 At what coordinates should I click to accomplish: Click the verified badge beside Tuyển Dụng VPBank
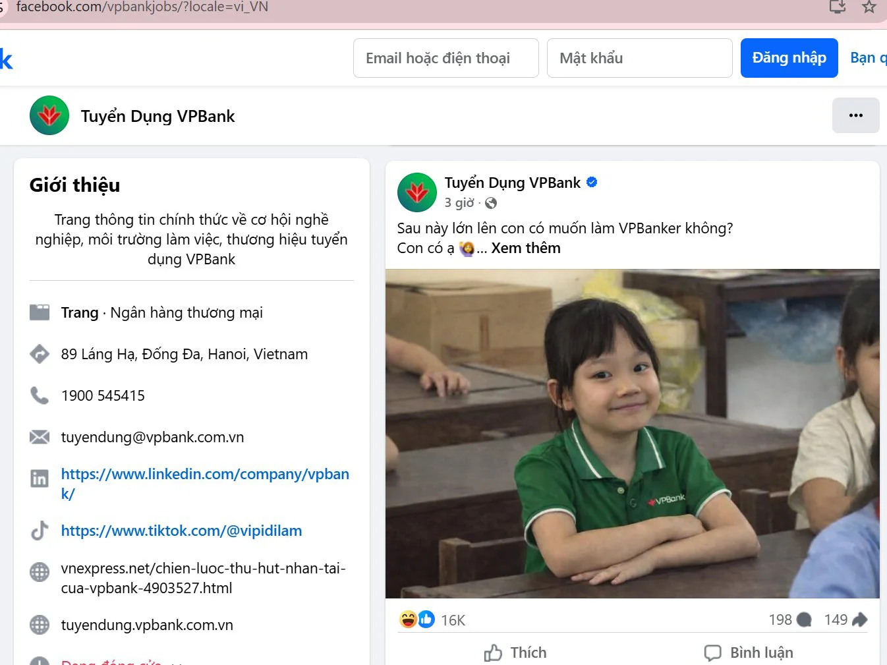(x=591, y=183)
